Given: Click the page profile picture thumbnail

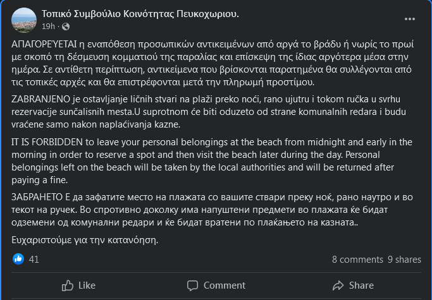Looking at the screenshot, I should tap(25, 19).
